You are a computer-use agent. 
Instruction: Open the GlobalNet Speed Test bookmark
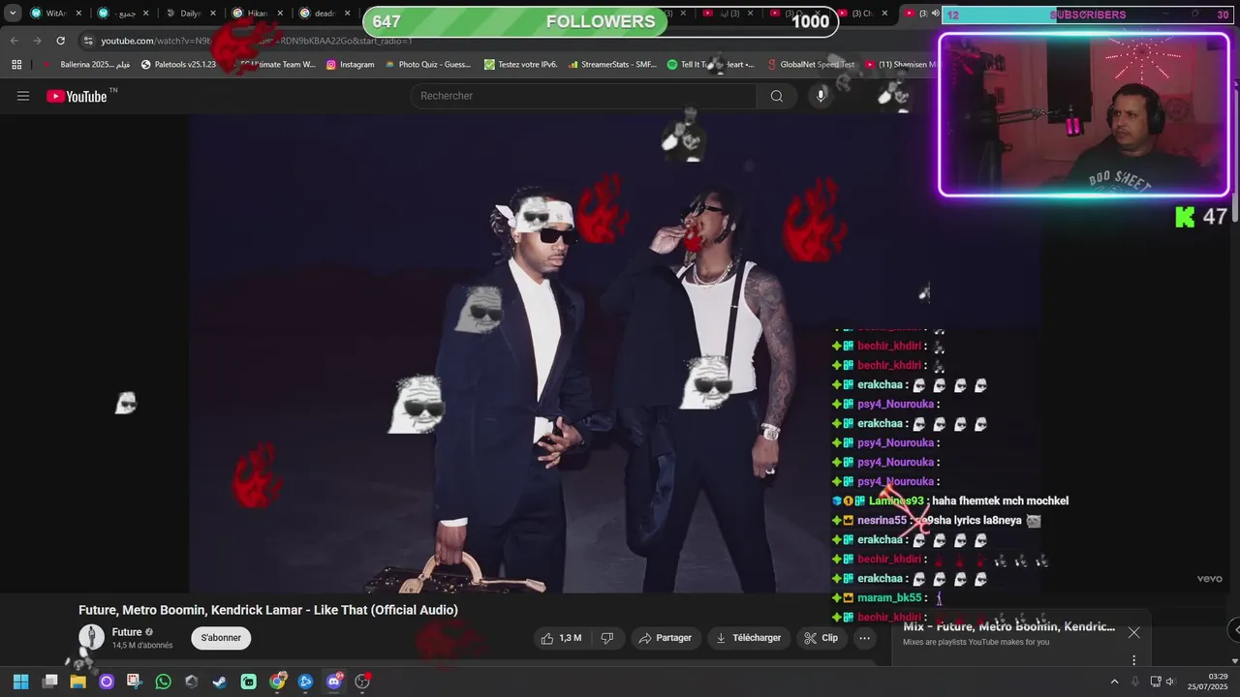tap(810, 65)
